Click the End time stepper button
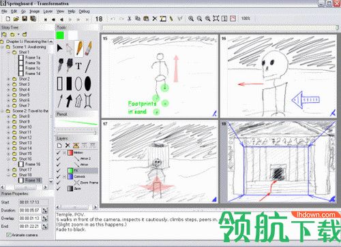 point(45,227)
